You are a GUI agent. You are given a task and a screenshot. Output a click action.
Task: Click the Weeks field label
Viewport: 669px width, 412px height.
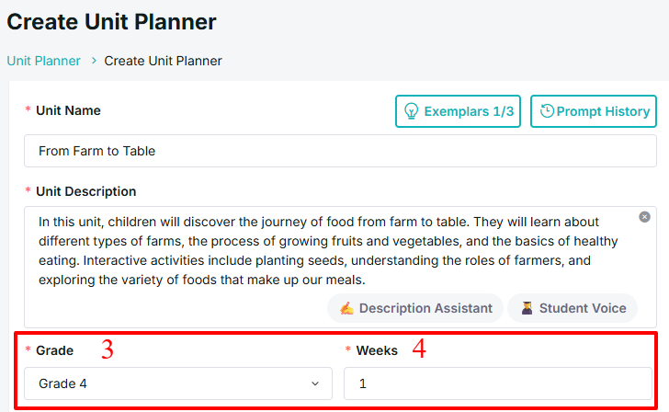pos(377,350)
